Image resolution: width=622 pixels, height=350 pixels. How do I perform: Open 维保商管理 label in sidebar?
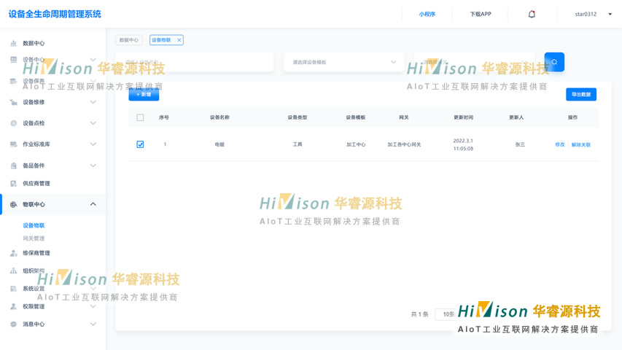[x=36, y=253]
